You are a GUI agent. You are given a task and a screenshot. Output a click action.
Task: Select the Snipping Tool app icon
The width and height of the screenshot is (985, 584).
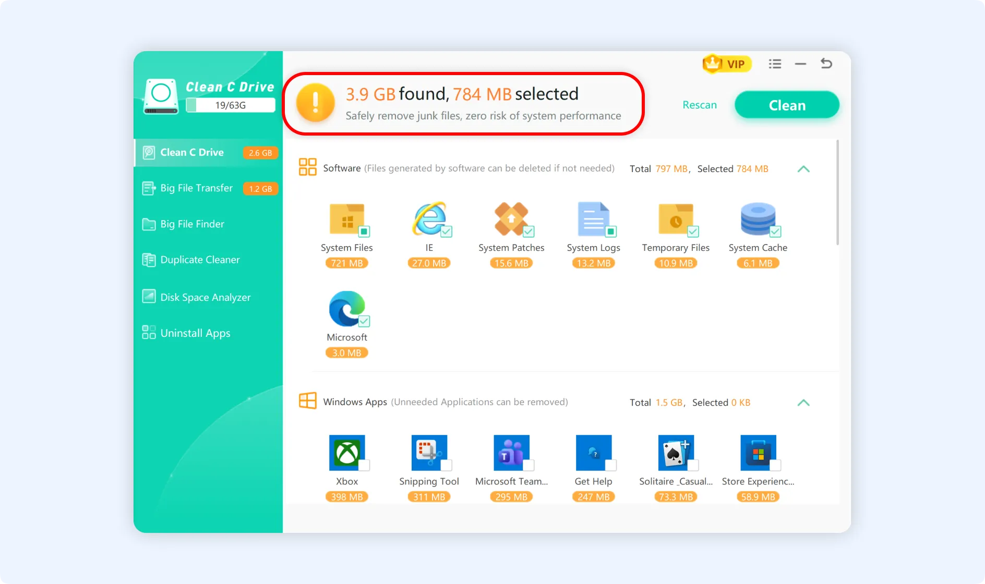pyautogui.click(x=429, y=453)
